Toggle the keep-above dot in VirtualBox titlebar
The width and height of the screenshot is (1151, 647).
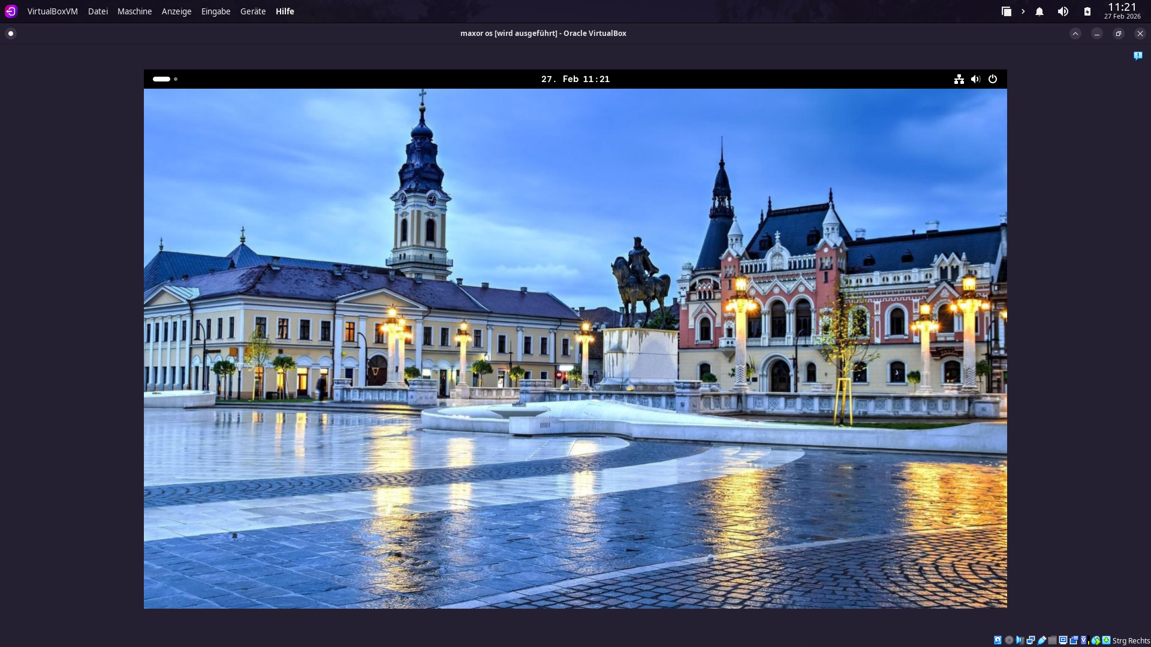click(11, 34)
